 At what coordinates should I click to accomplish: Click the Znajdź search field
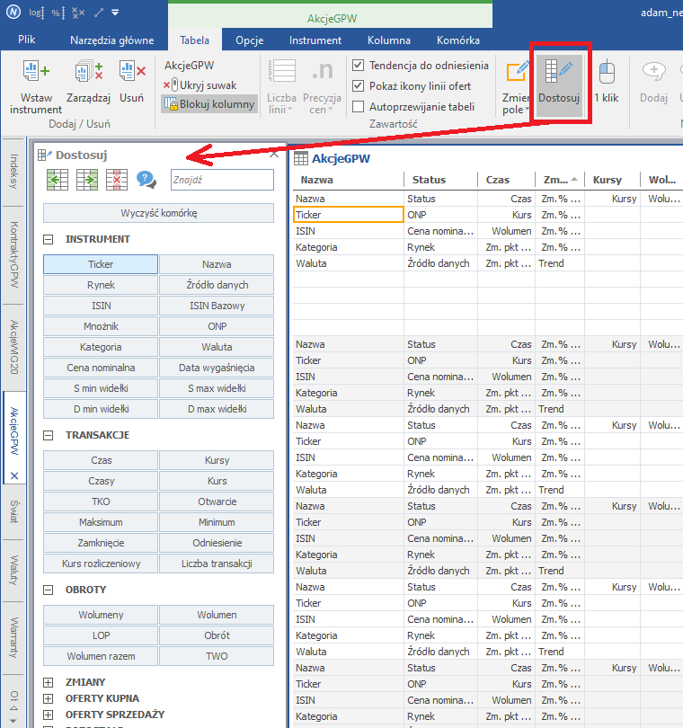[222, 180]
